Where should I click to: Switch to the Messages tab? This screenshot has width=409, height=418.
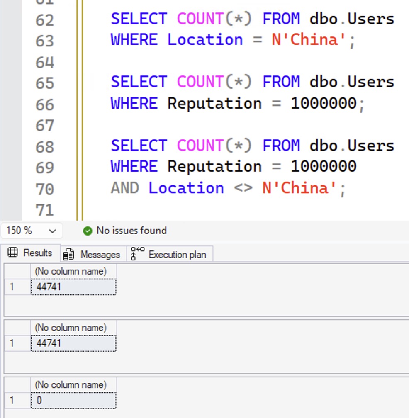coord(94,254)
